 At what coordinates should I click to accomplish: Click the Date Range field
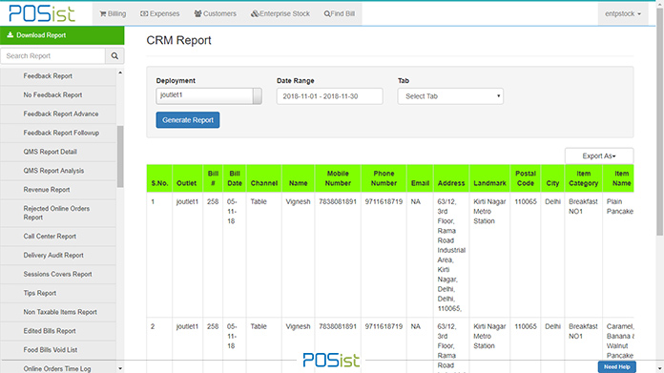click(x=329, y=96)
